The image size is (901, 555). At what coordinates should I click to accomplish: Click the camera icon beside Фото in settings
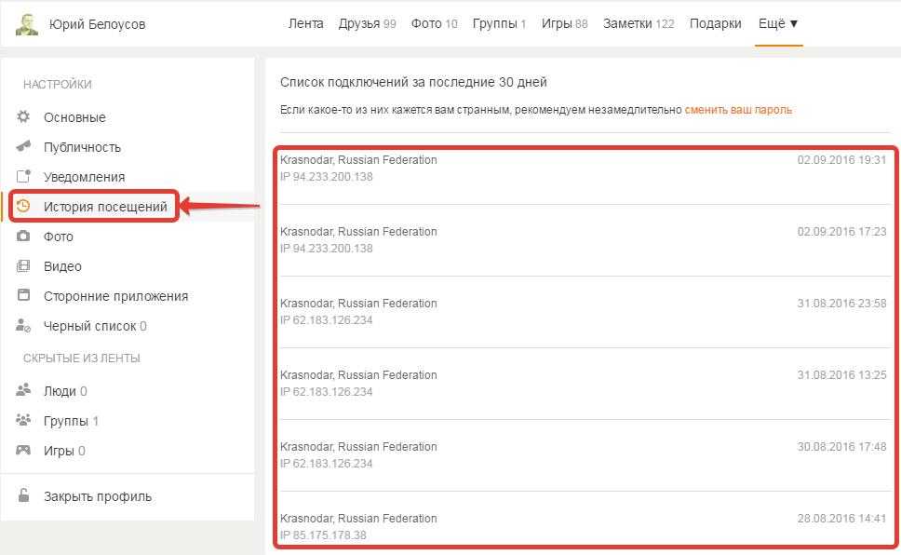pyautogui.click(x=23, y=236)
